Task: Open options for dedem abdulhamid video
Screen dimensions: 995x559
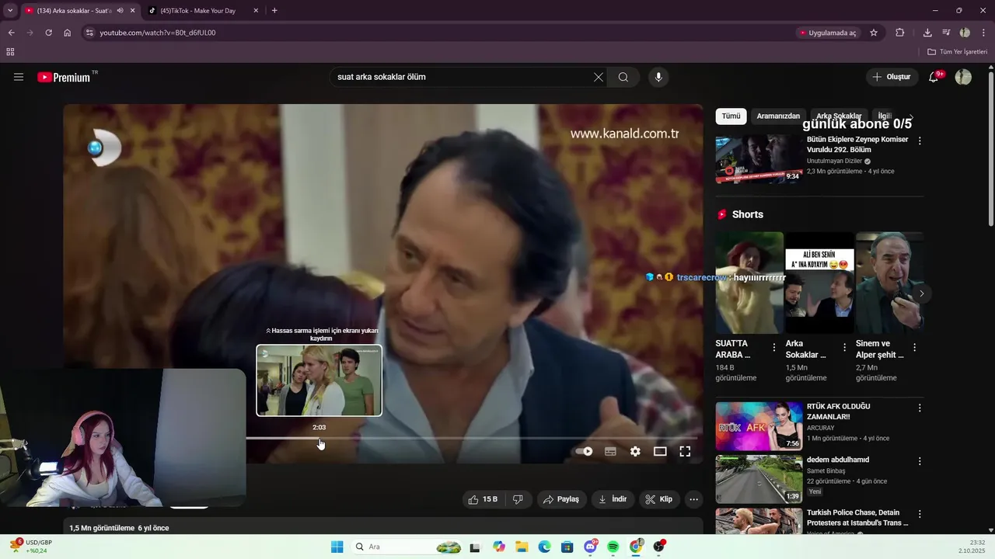Action: coord(920,461)
